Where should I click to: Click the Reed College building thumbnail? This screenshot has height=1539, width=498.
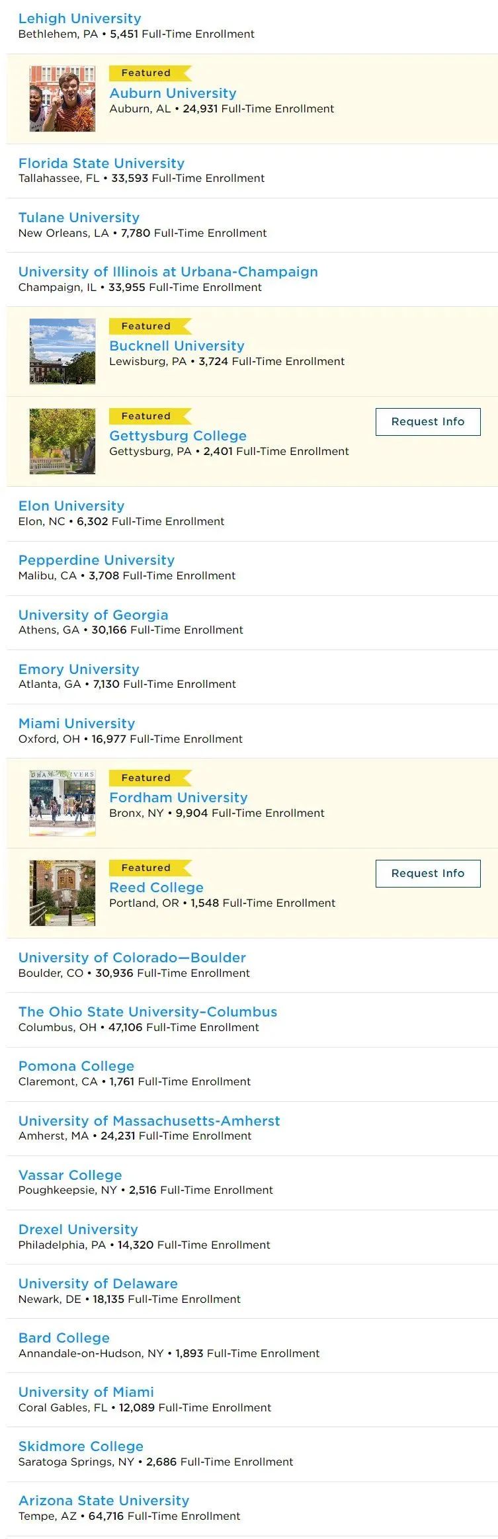(x=62, y=893)
